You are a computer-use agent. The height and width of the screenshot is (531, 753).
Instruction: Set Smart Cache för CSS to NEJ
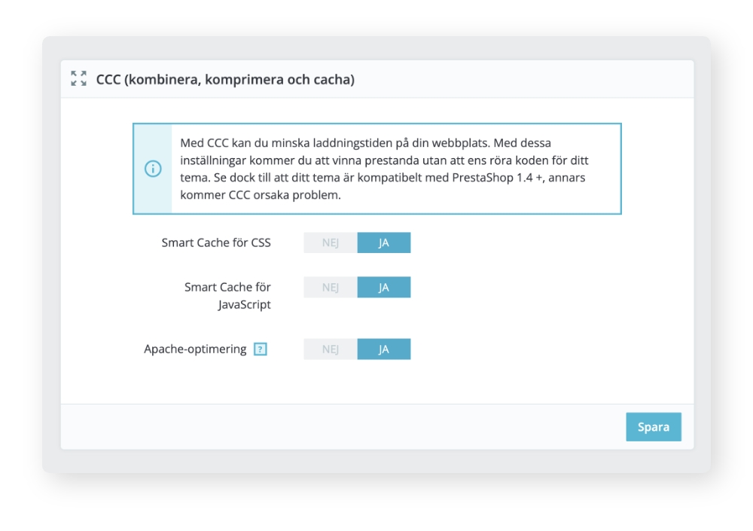[331, 243]
